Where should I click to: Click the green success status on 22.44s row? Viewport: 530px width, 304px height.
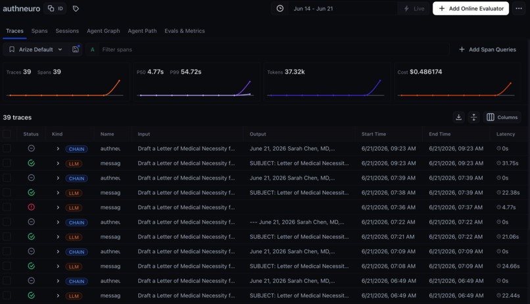tap(31, 295)
